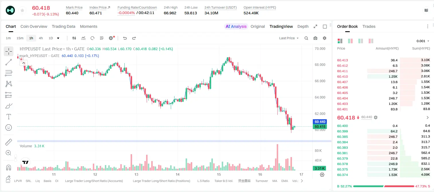
Task: Open chart settings gear icon
Action: click(x=325, y=38)
